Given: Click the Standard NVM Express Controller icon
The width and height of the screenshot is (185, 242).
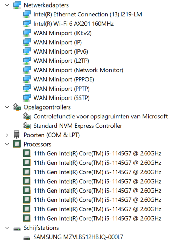Looking at the screenshot, I should pyautogui.click(x=27, y=126).
